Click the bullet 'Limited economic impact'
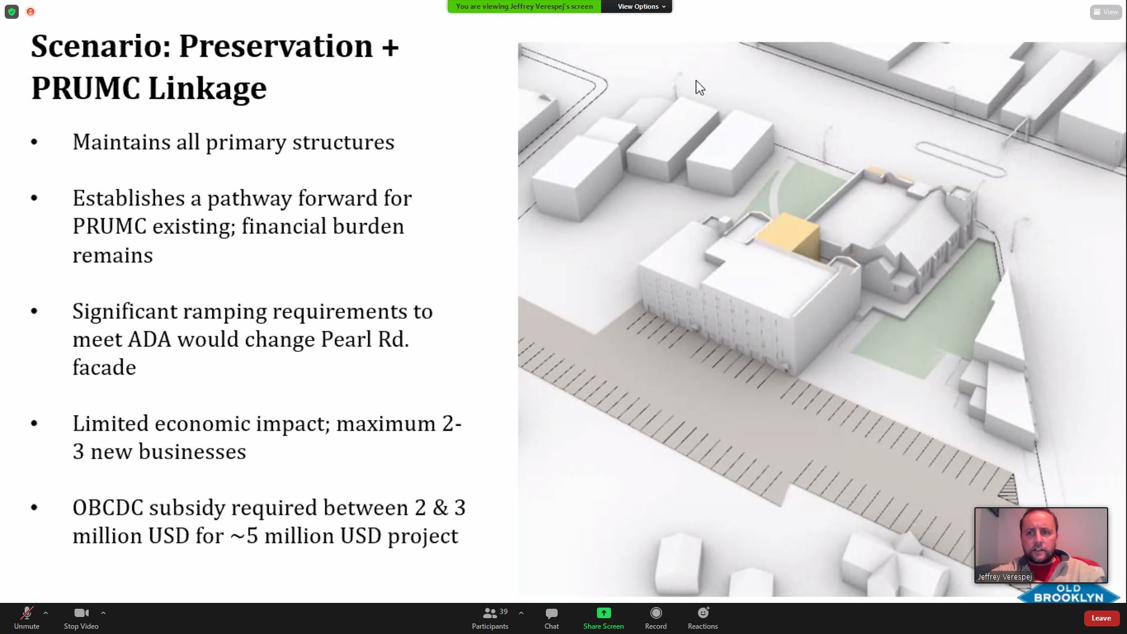 tap(267, 437)
